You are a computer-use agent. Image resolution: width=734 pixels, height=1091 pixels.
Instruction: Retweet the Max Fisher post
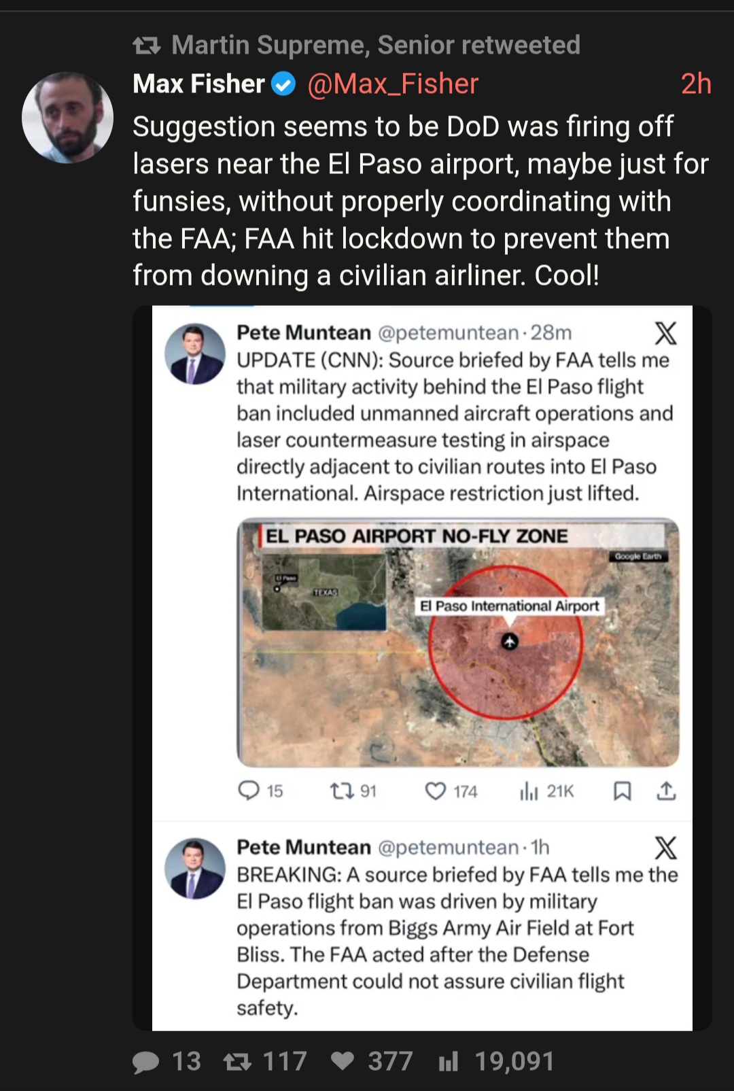tap(238, 1062)
